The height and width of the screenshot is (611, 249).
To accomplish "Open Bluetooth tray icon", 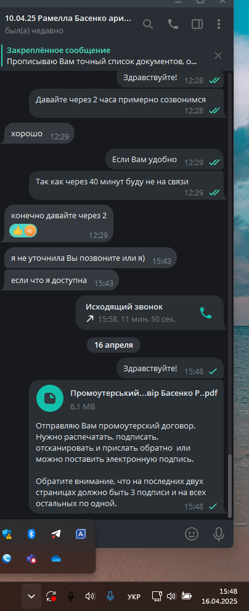I will tap(31, 534).
